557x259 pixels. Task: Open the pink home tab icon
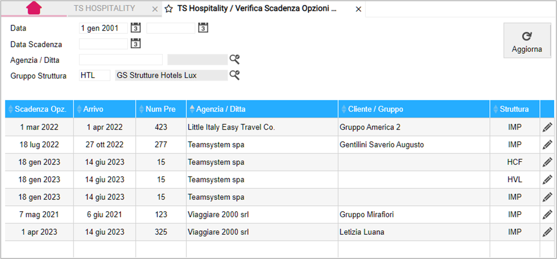tap(34, 8)
